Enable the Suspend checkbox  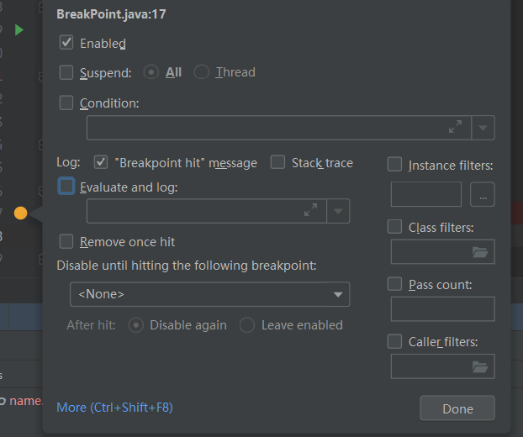coord(66,72)
